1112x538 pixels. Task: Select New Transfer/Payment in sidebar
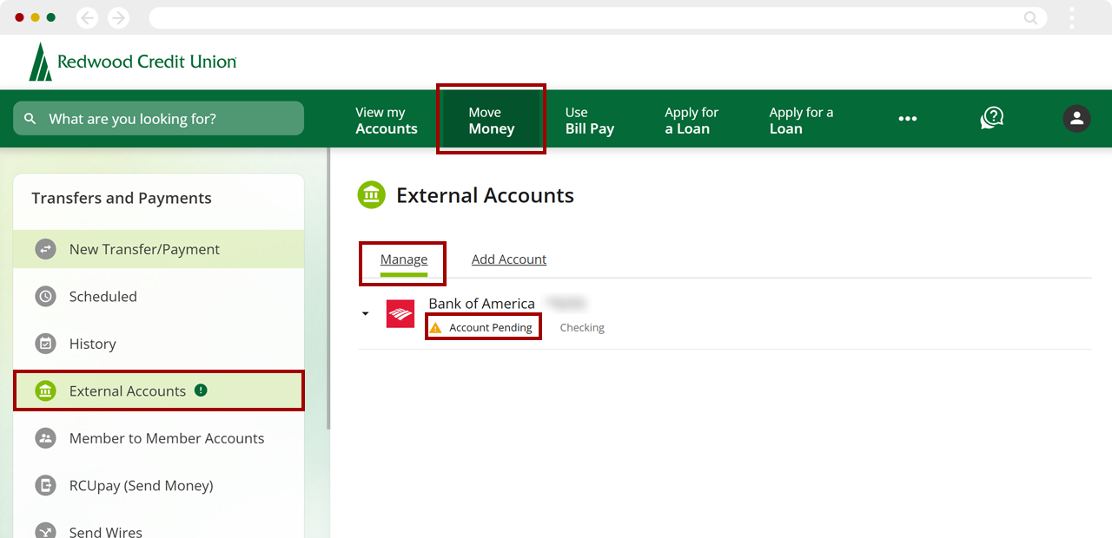159,249
